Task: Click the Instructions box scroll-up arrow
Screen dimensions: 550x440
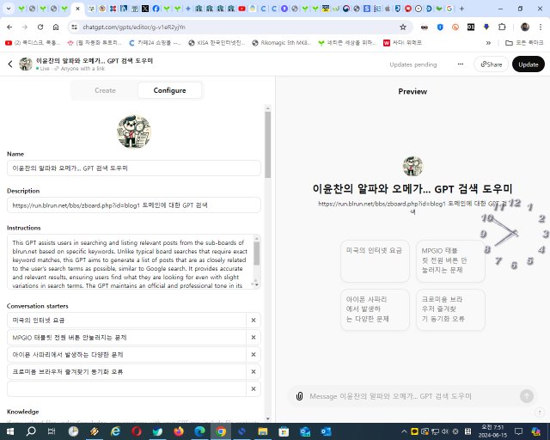Action: pyautogui.click(x=257, y=239)
